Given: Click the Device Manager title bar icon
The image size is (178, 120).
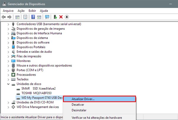Looking at the screenshot, I should pos(4,4).
